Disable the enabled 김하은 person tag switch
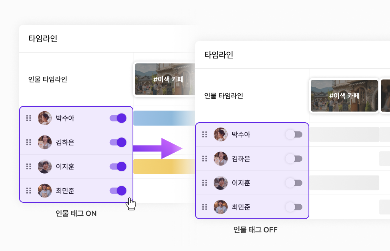This screenshot has height=251, width=390. [x=118, y=142]
